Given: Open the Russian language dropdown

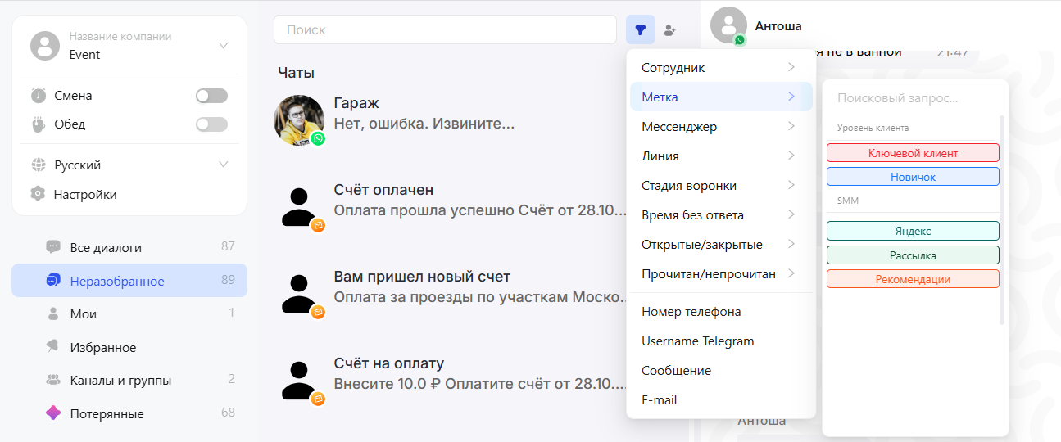Looking at the screenshot, I should point(223,165).
